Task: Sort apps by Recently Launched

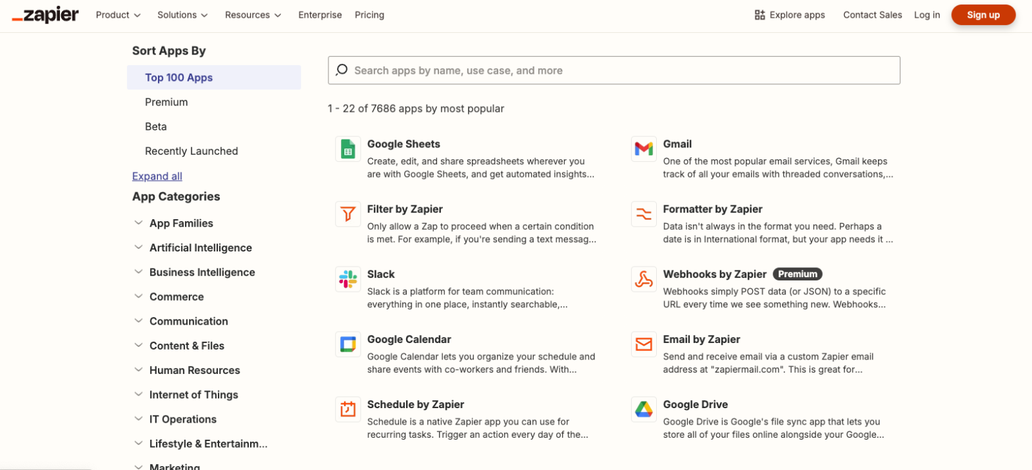Action: (x=192, y=151)
